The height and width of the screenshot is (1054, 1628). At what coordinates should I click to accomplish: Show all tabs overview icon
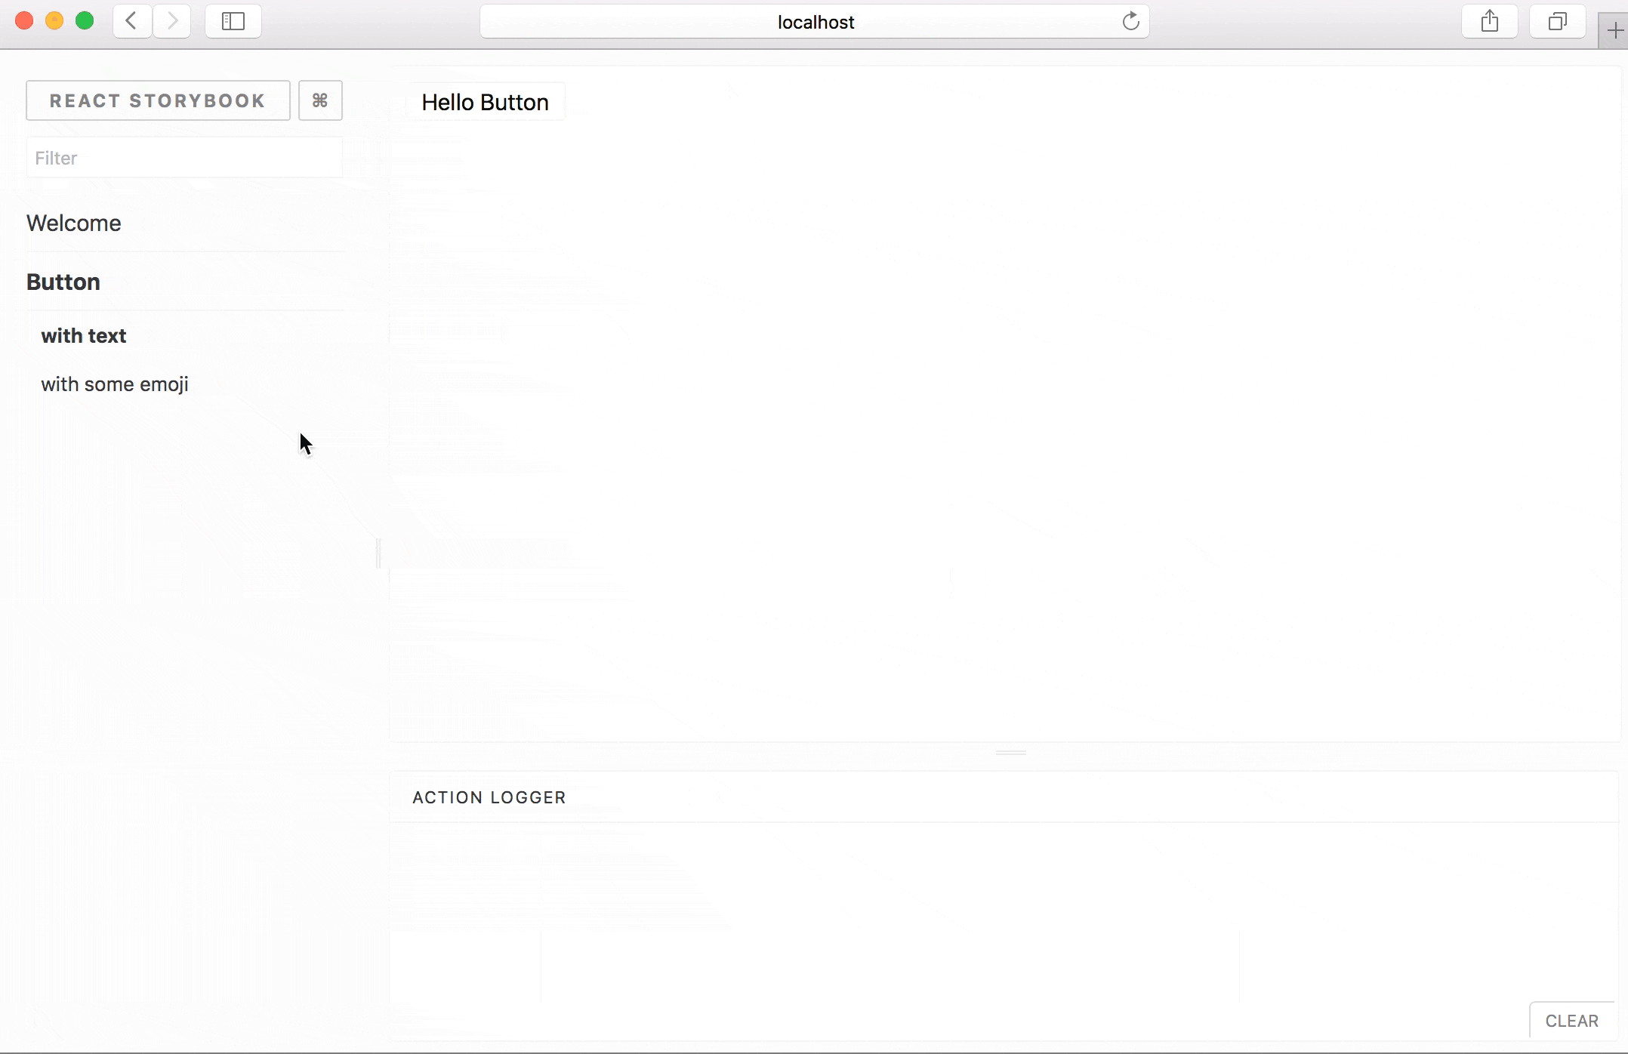[x=1557, y=21]
